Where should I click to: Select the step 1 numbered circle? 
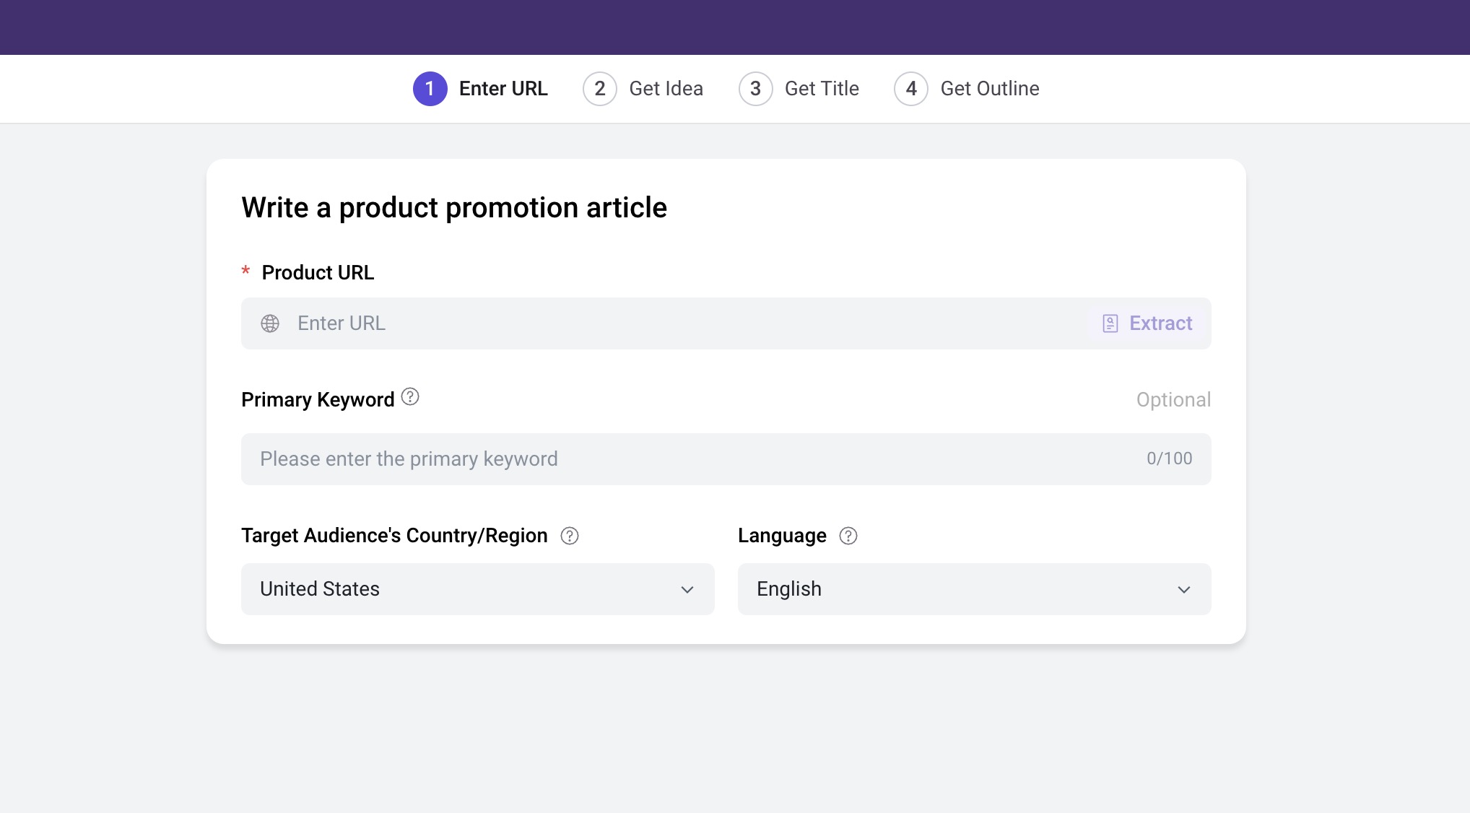pyautogui.click(x=430, y=89)
